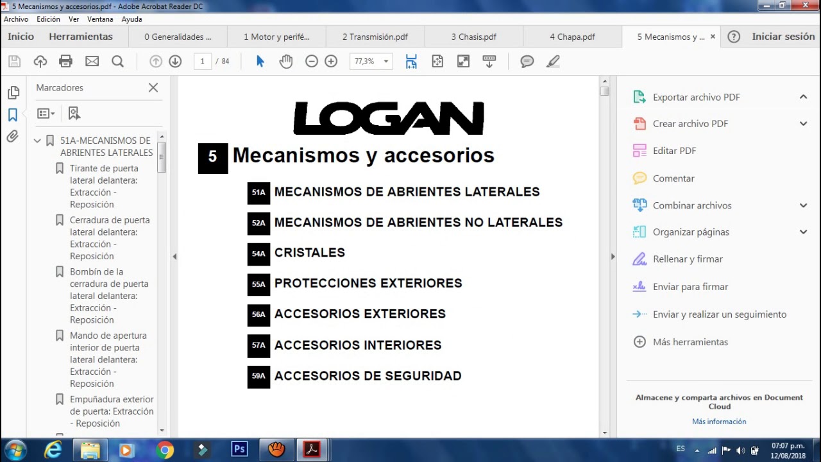Go to Inicio view
The image size is (821, 462).
tap(21, 37)
